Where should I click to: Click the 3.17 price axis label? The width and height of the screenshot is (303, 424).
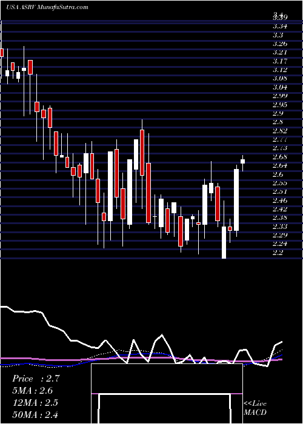(x=280, y=61)
